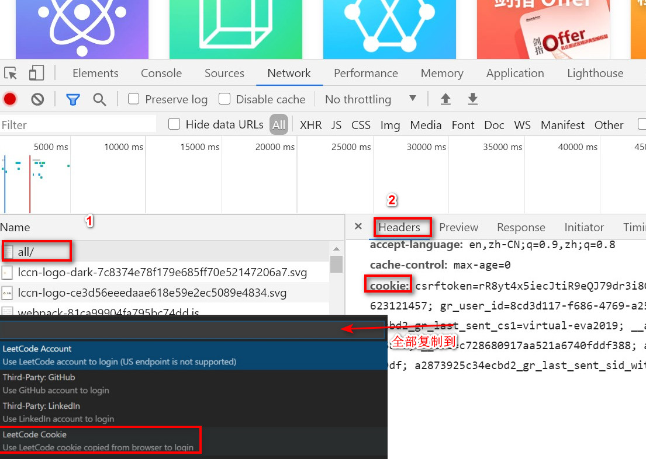Select the lccn-logo-ce3d56 svg request
This screenshot has height=459, width=646.
point(165,293)
